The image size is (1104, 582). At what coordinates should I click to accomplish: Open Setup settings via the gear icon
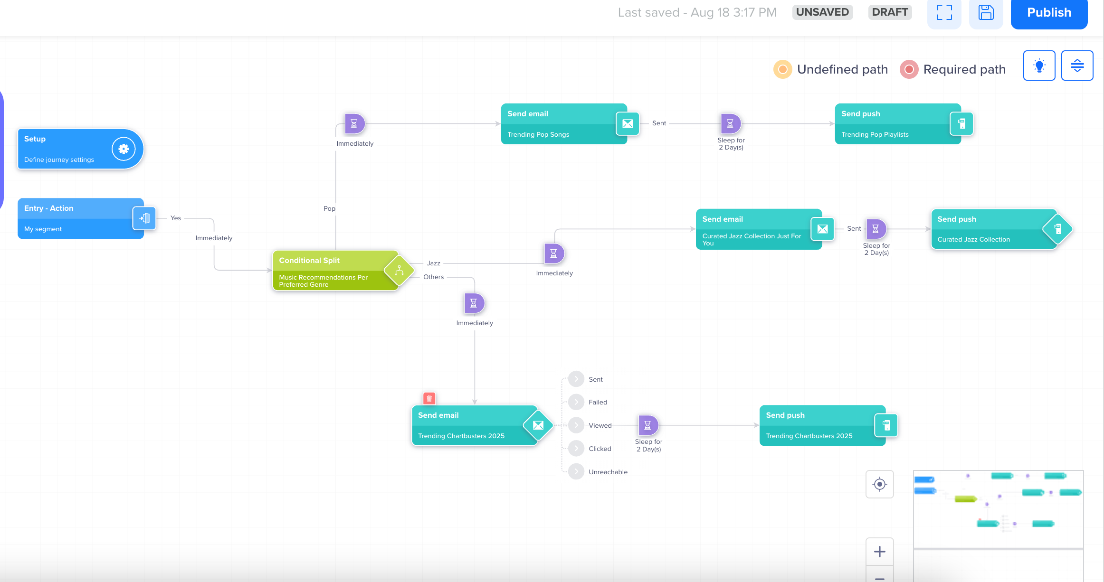[x=124, y=149]
